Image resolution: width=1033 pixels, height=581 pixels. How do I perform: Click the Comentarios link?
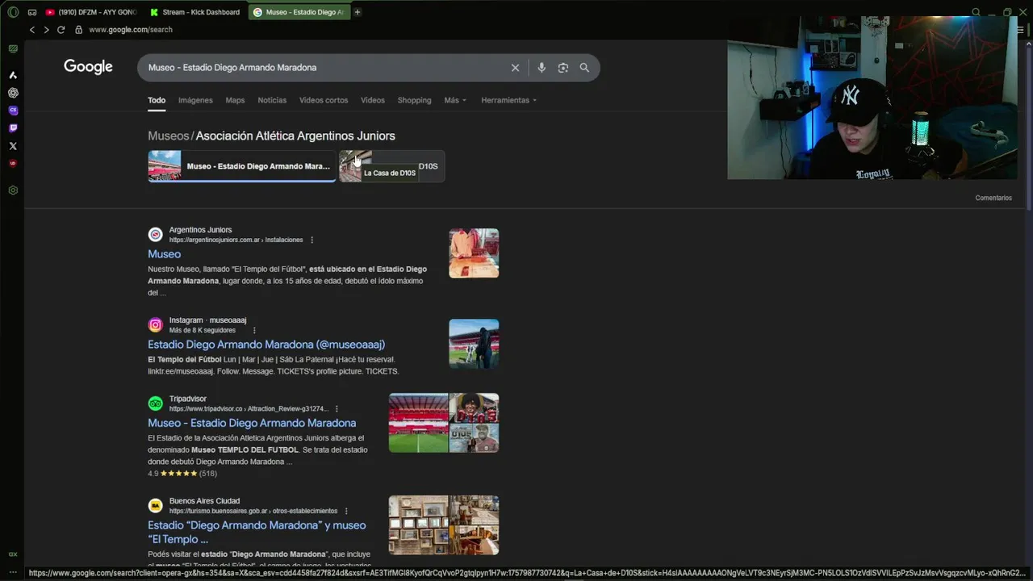click(x=993, y=198)
